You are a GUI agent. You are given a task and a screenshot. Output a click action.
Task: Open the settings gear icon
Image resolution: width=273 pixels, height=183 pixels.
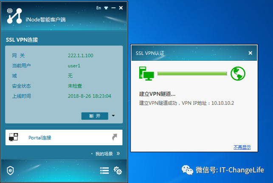click(x=118, y=171)
